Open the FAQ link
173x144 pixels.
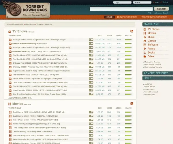(149, 13)
